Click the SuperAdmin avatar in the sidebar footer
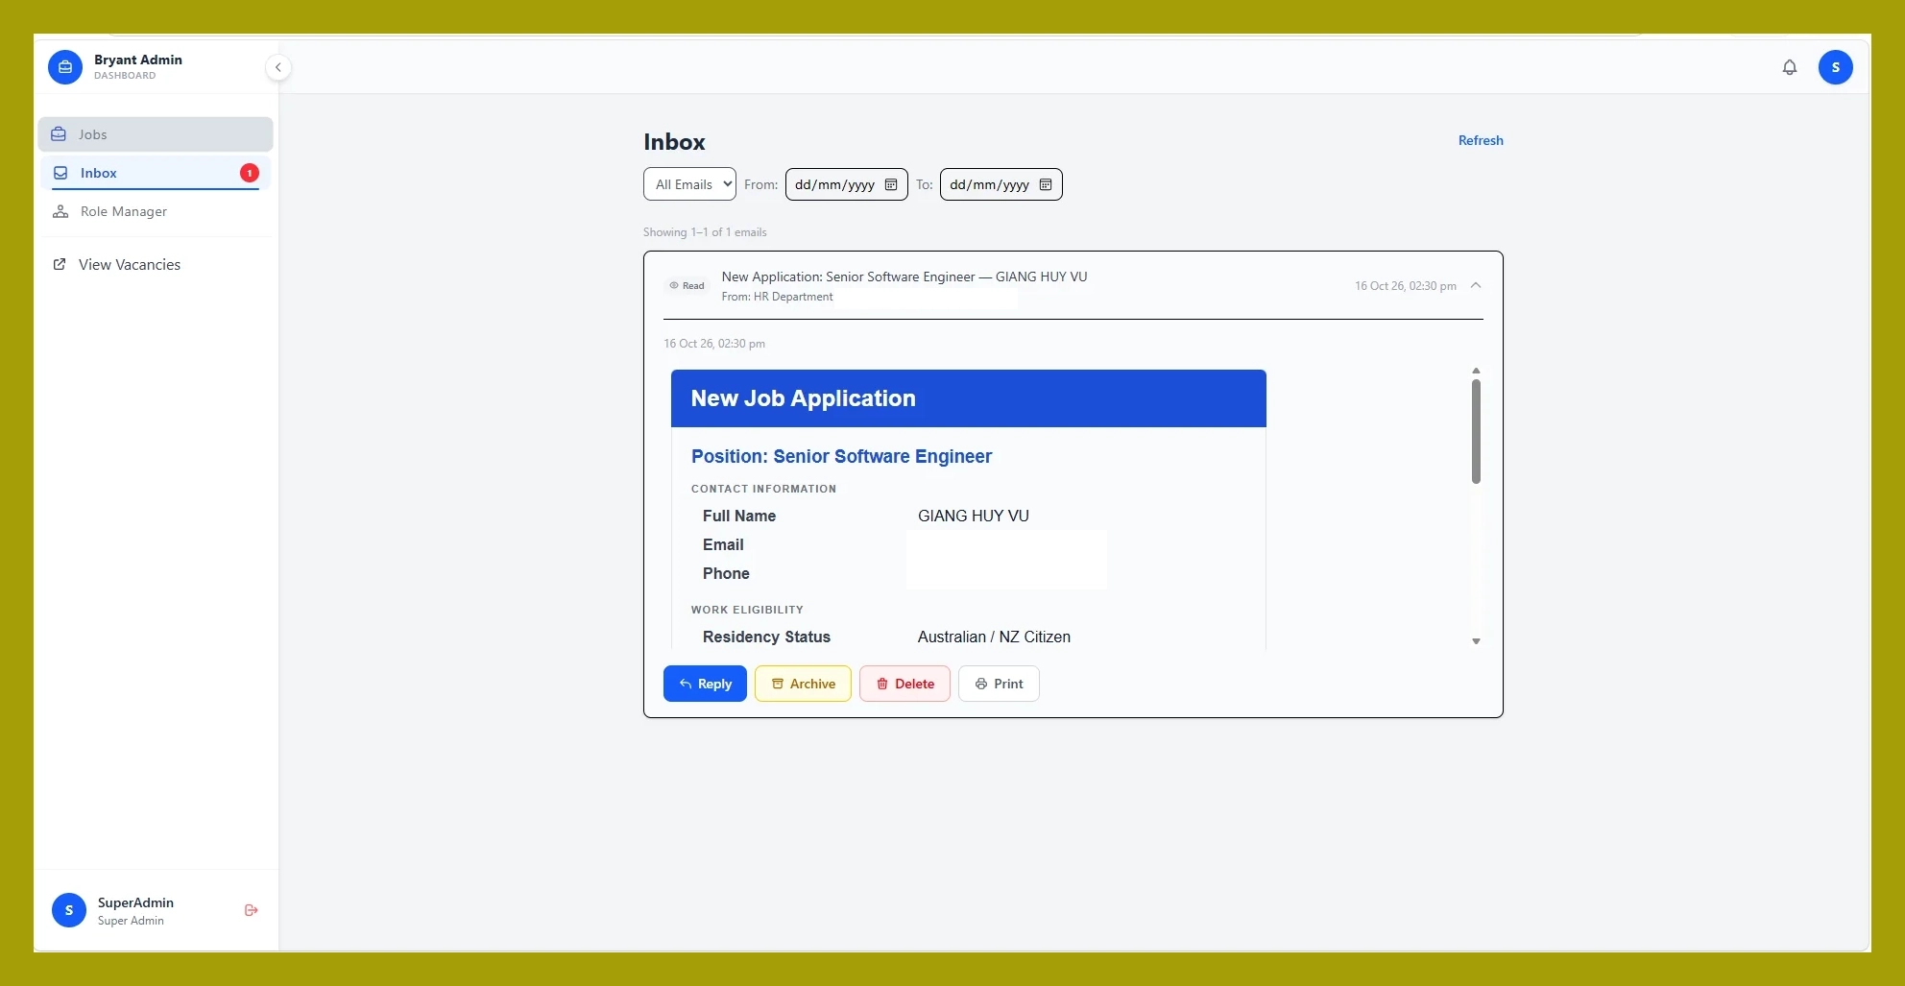This screenshot has height=986, width=1905. coord(69,910)
